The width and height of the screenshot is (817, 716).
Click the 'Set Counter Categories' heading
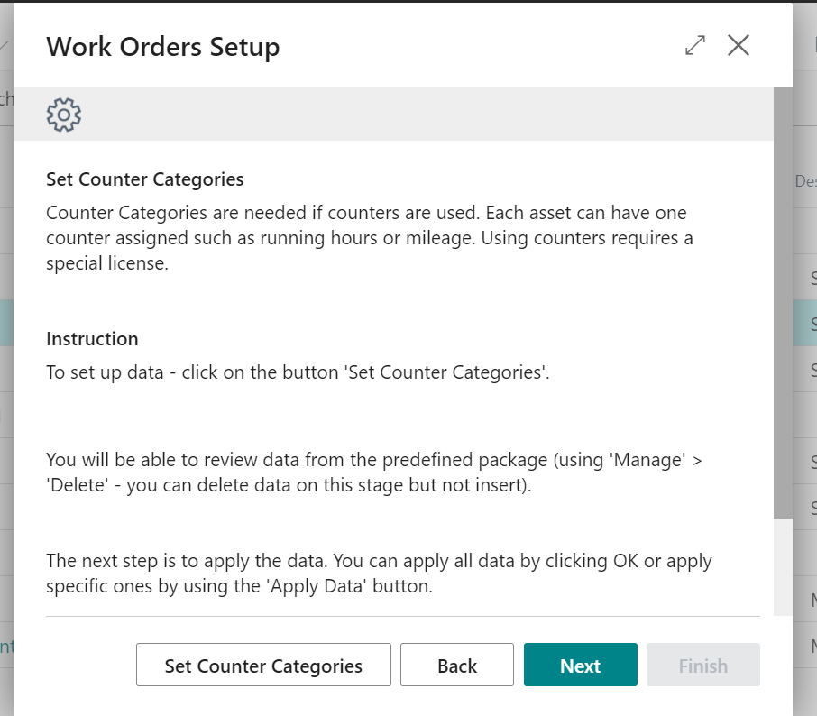145,179
